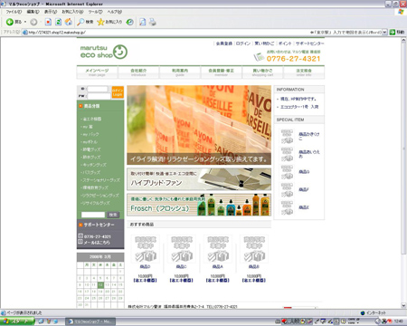This screenshot has height=326, width=407.
Task: Open the Favorites star icon
Action: 100,22
